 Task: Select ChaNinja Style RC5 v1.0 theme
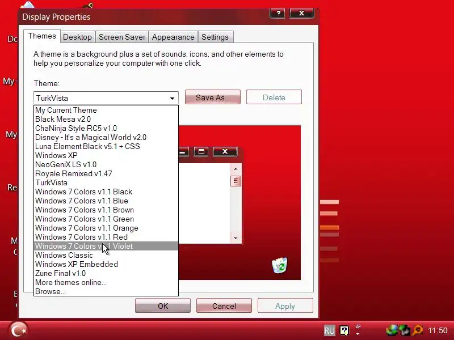tap(106, 129)
